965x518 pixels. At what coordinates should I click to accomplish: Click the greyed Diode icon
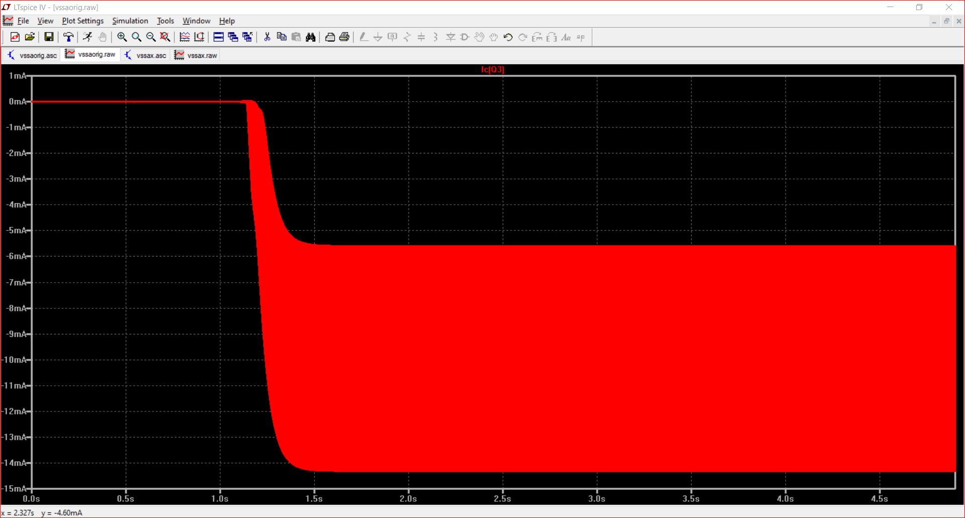tap(450, 37)
